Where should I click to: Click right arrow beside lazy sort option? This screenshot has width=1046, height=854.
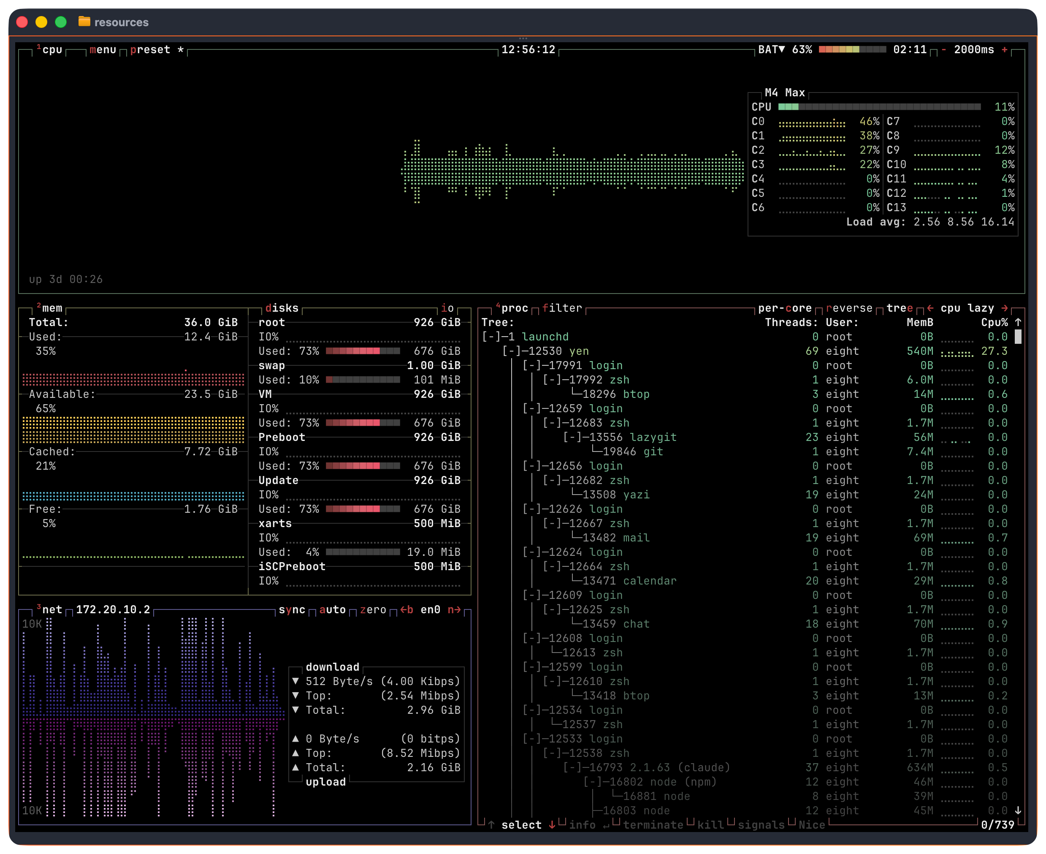[x=1005, y=308]
